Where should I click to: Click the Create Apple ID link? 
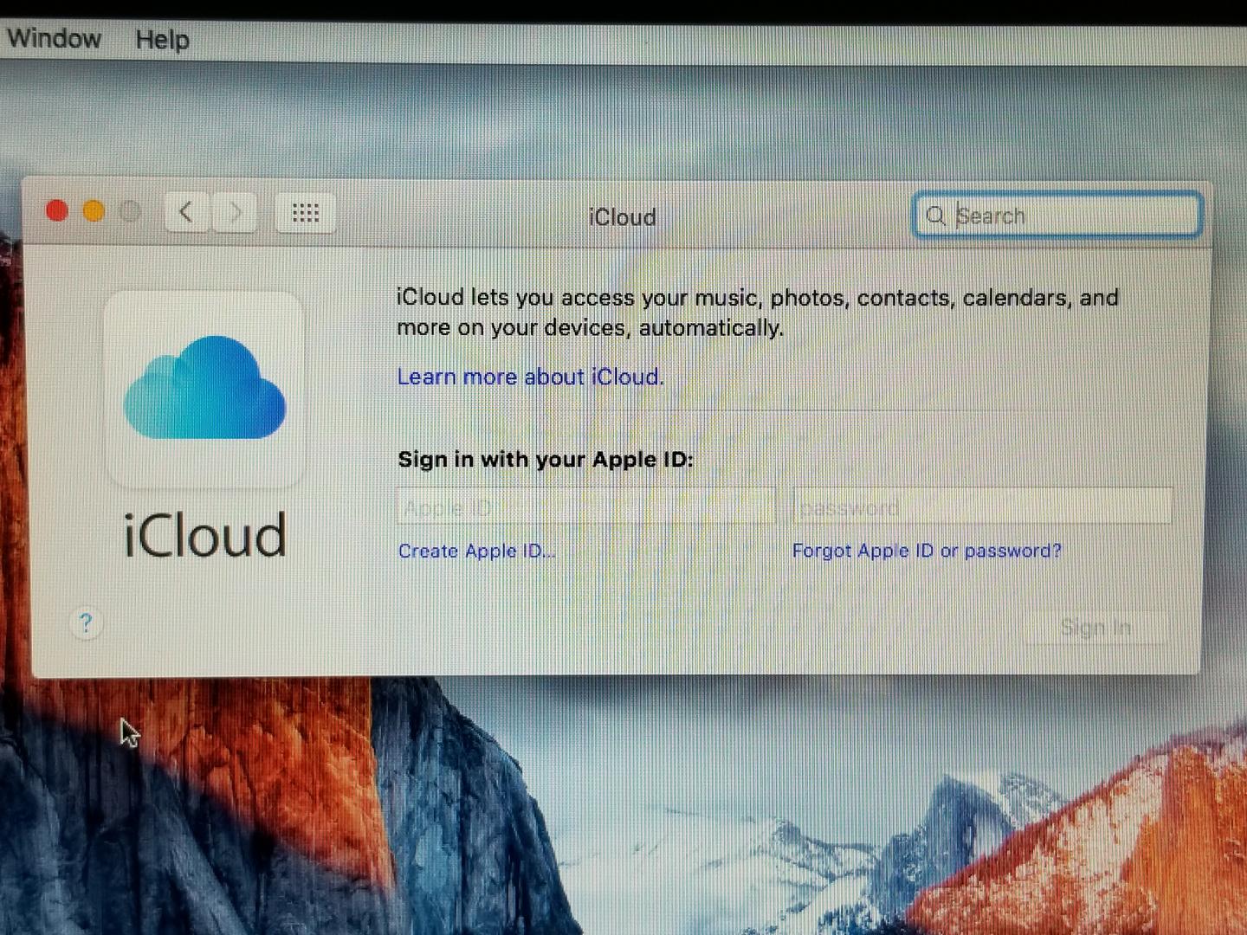(x=476, y=551)
